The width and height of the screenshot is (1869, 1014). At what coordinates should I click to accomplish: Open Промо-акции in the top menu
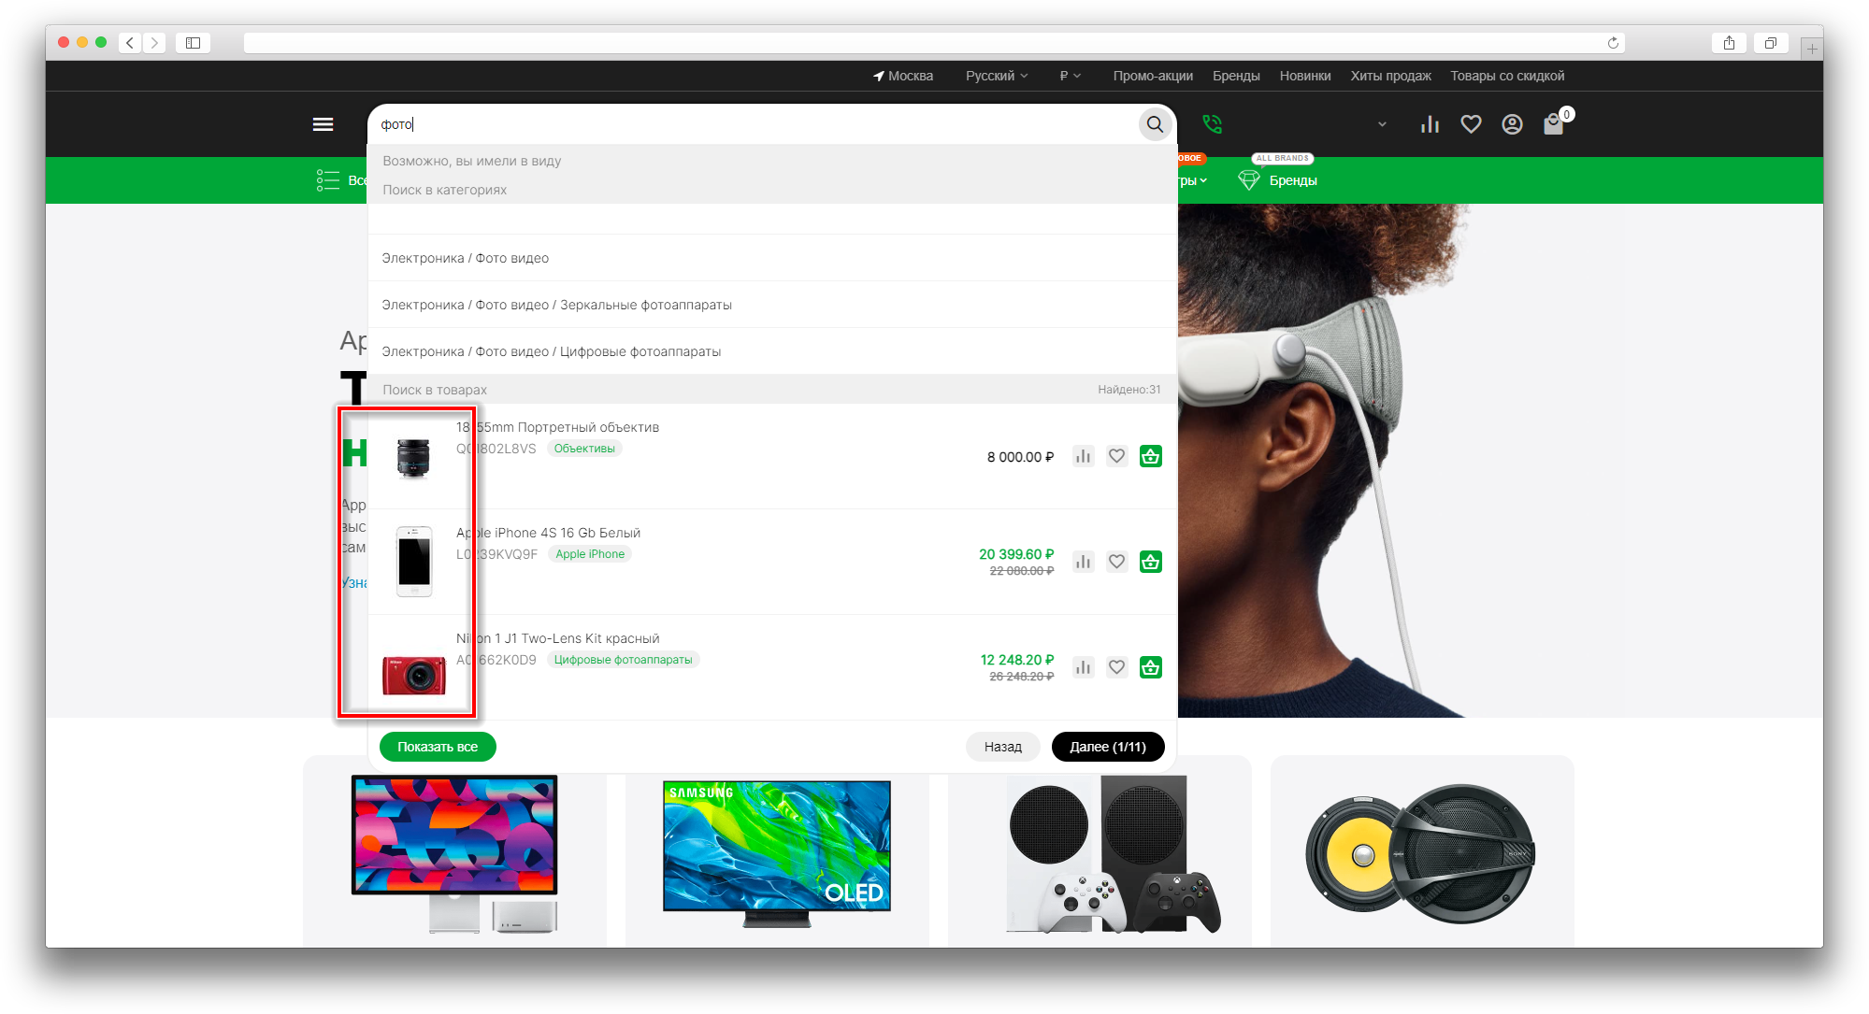(x=1152, y=76)
